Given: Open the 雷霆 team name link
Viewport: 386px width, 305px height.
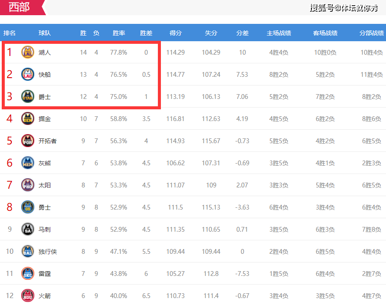Looking at the screenshot, I should pyautogui.click(x=45, y=274).
